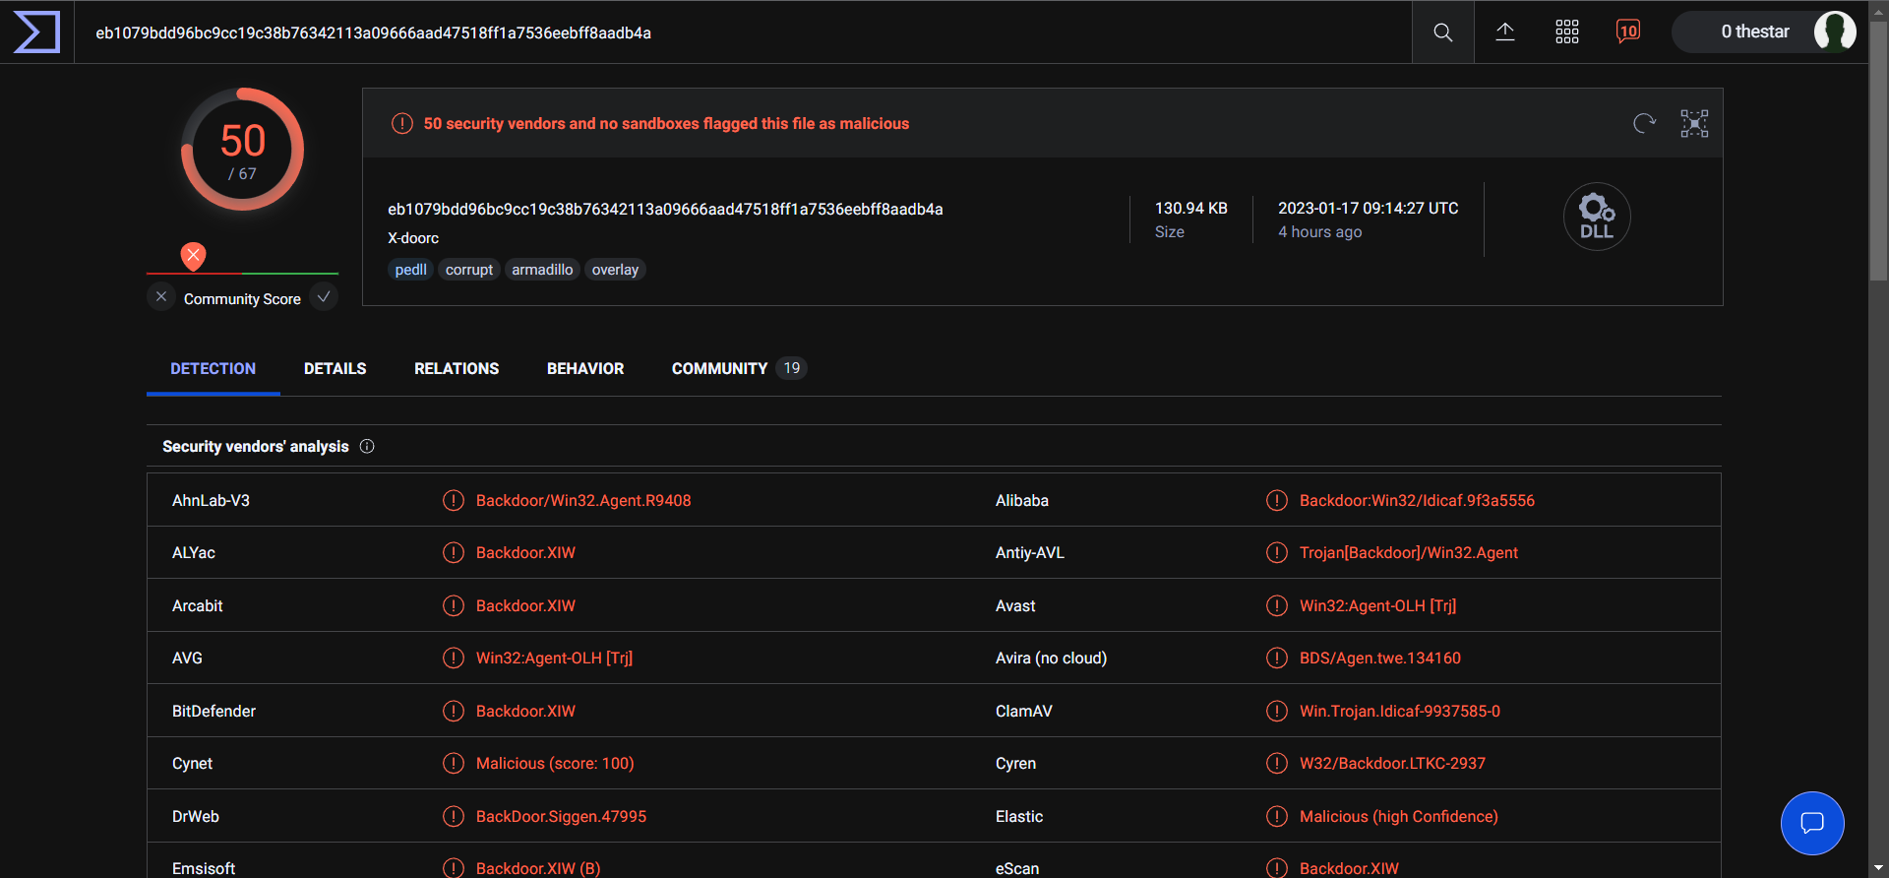Open the DETAILS tab
Screen dimensions: 1889x878
335,368
